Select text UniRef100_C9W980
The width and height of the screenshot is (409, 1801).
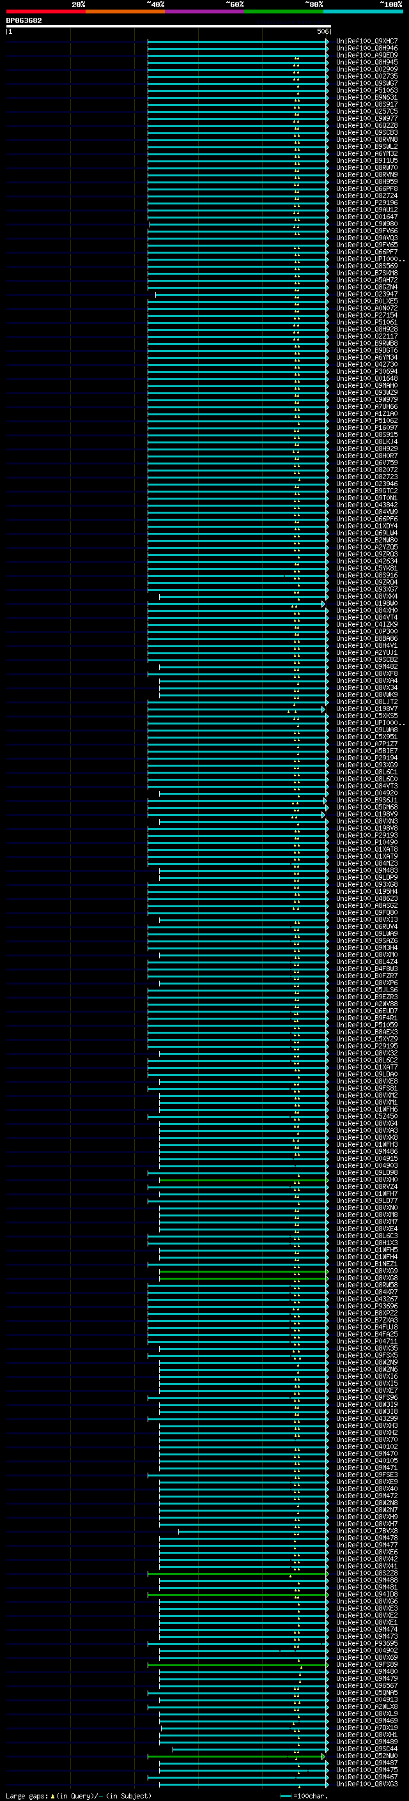(367, 224)
